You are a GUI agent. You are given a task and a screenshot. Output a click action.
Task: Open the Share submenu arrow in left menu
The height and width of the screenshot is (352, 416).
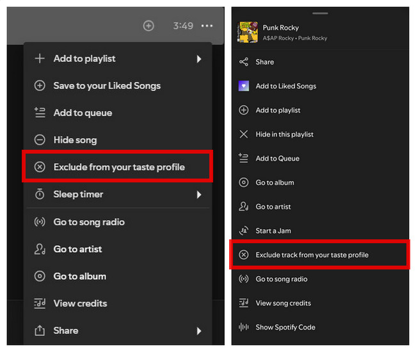click(x=198, y=331)
